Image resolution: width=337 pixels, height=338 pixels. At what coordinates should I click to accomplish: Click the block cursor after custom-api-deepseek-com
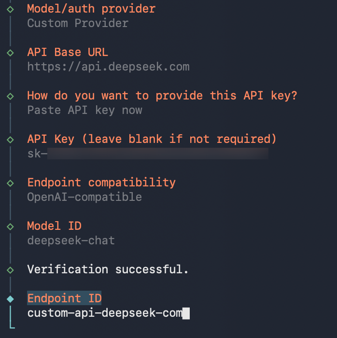click(186, 313)
